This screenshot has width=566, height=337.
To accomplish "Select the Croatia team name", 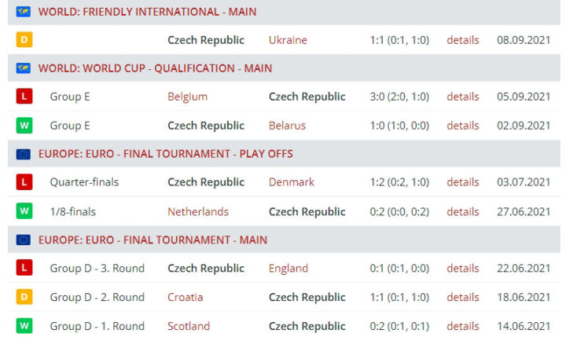I will pos(186,297).
